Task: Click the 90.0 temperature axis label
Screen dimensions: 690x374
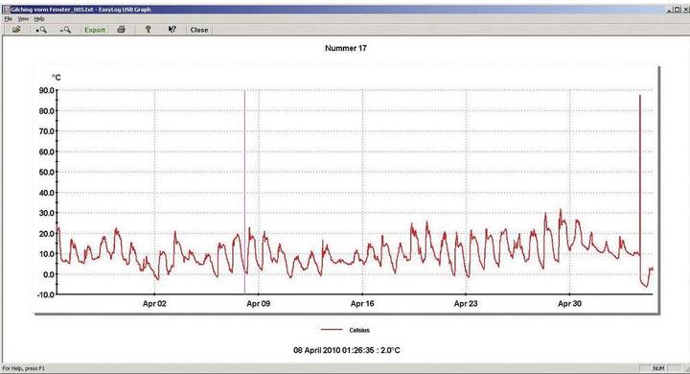Action: coord(46,91)
